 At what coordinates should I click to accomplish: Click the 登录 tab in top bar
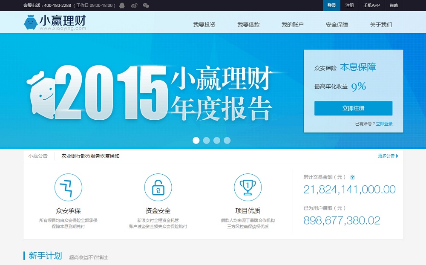coord(331,6)
